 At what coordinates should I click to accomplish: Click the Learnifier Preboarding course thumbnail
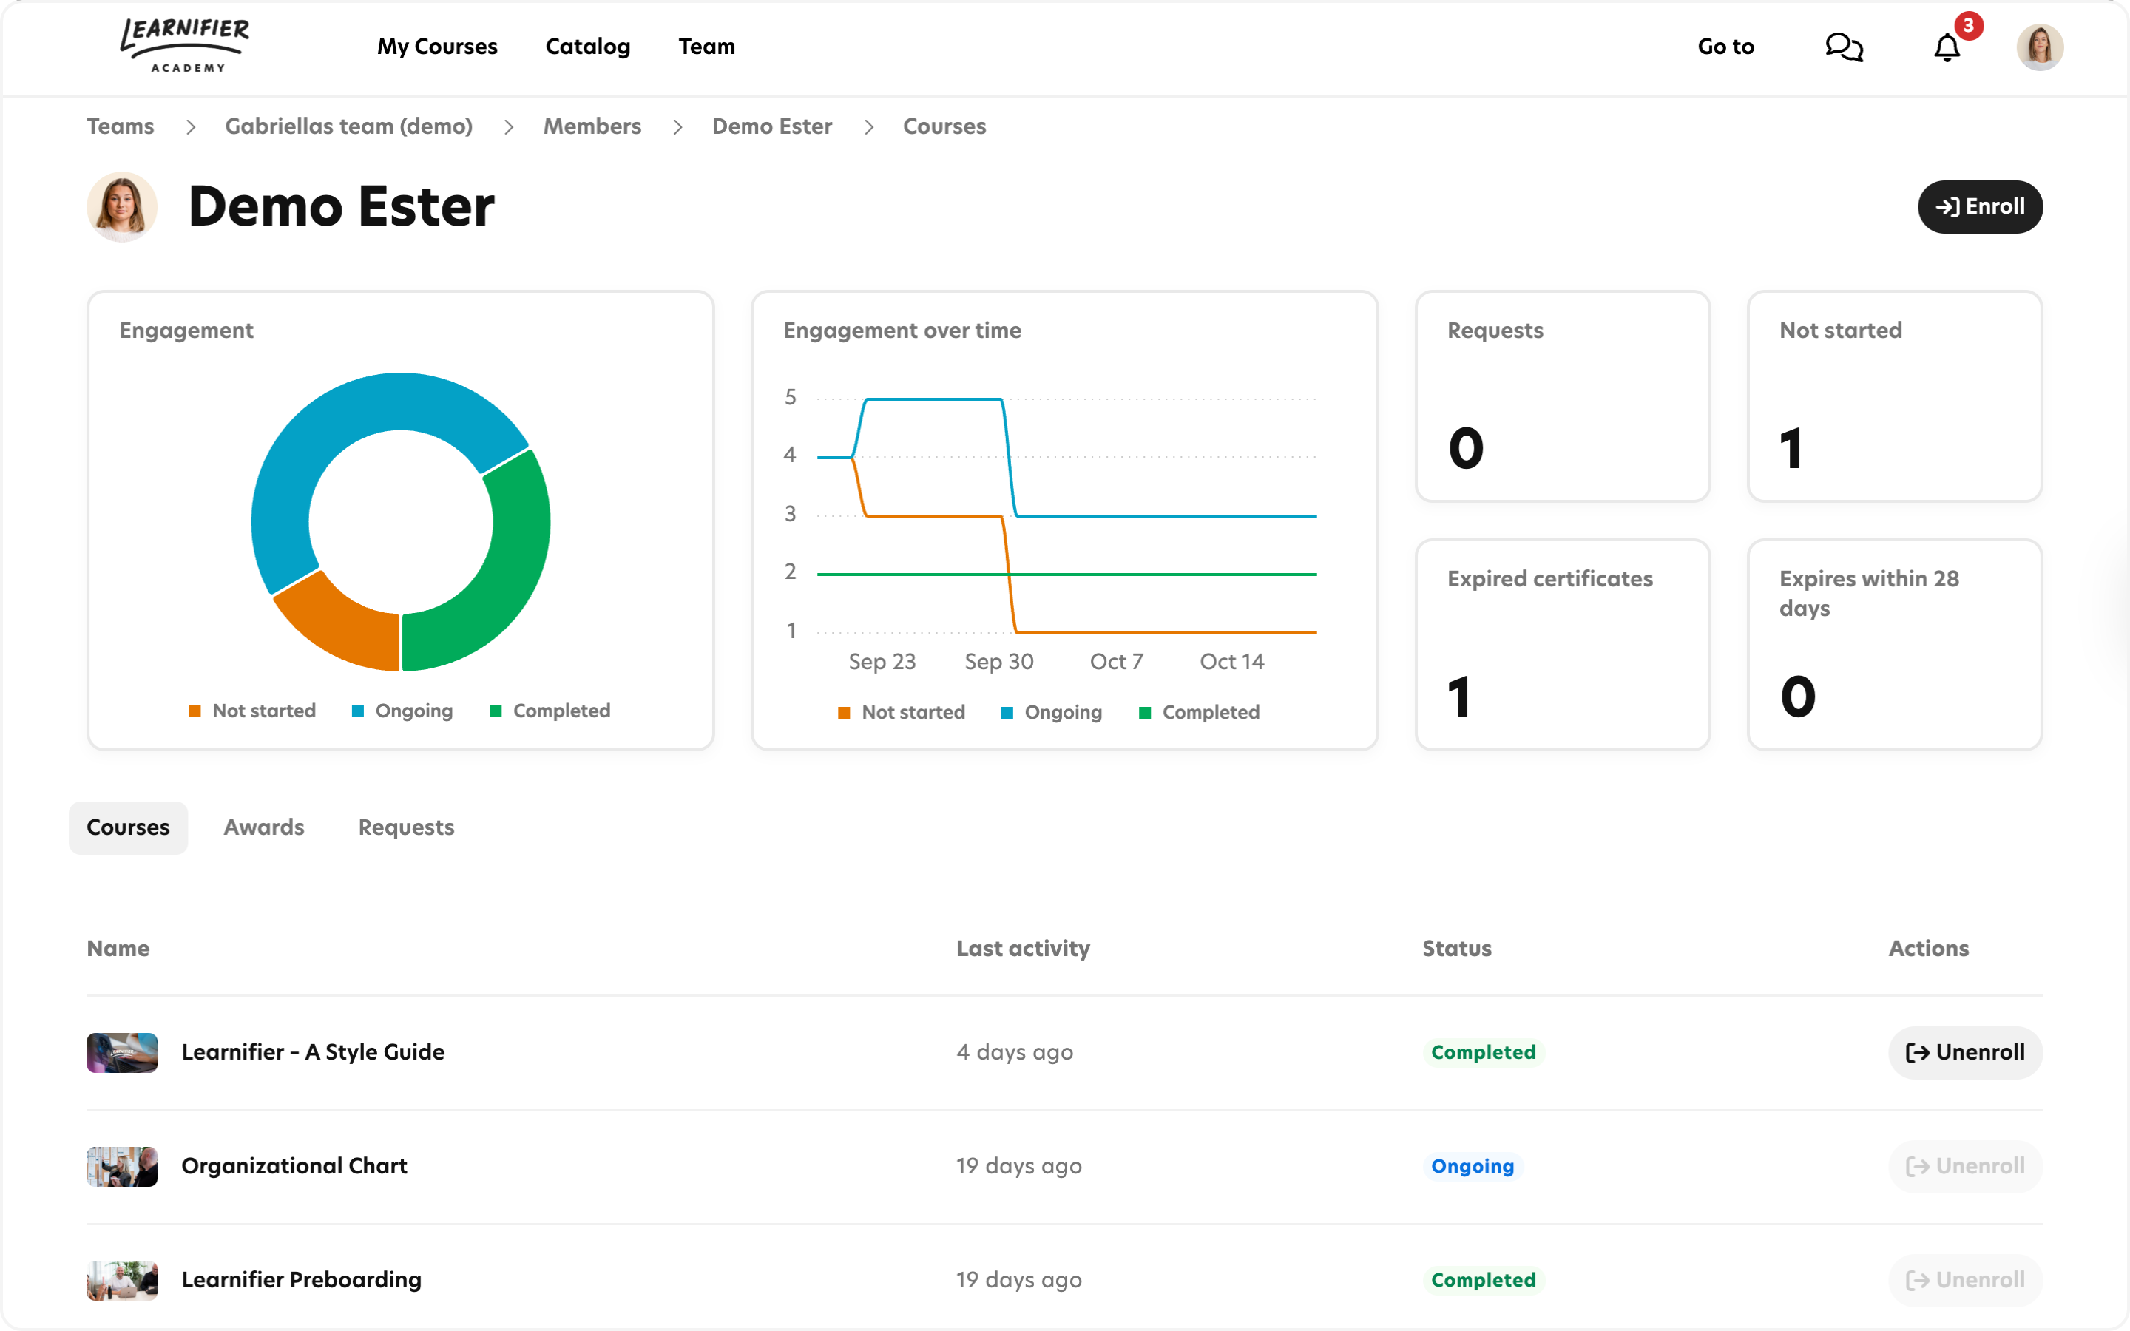point(122,1279)
